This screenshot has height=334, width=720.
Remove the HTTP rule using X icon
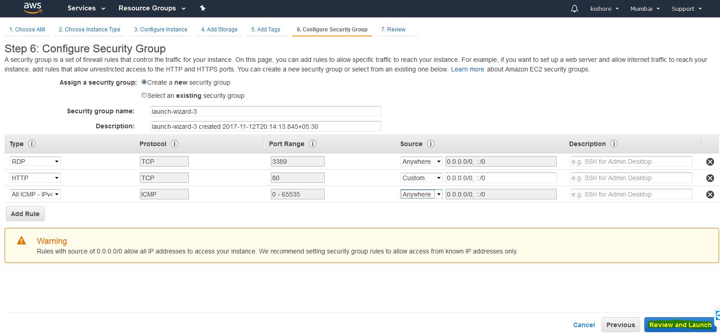point(710,178)
